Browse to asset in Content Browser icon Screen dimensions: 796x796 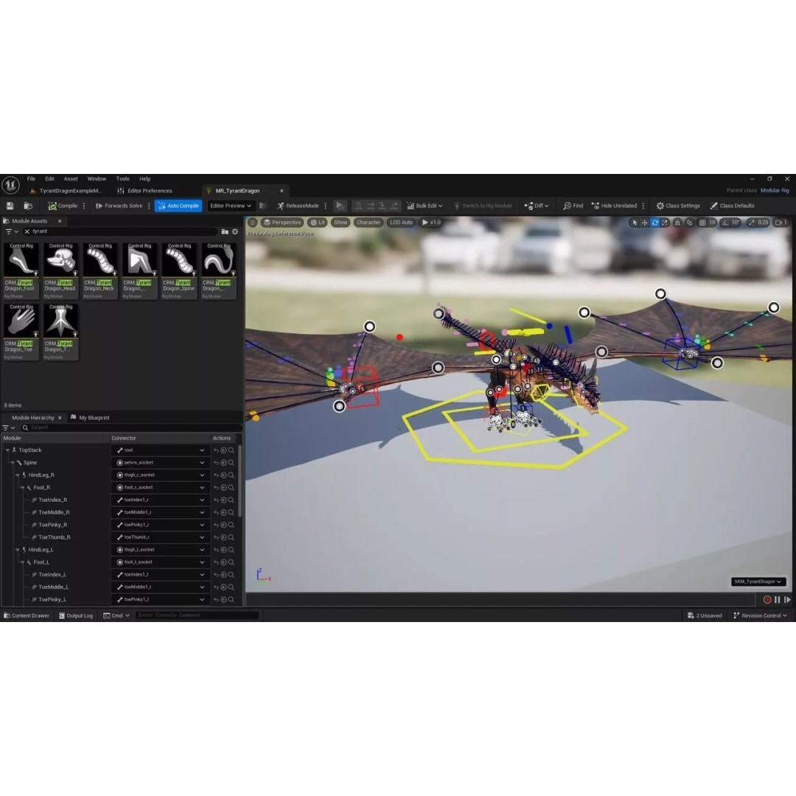28,206
